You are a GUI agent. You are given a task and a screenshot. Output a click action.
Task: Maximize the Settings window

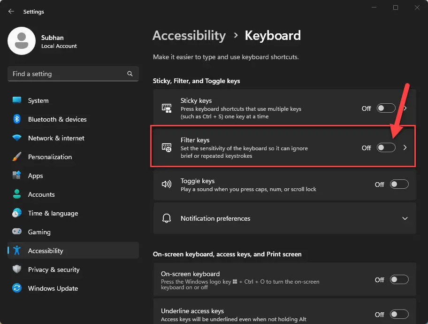(396, 8)
